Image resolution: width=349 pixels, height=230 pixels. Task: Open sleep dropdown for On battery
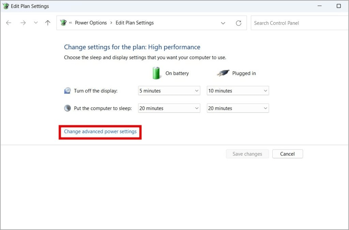click(169, 108)
